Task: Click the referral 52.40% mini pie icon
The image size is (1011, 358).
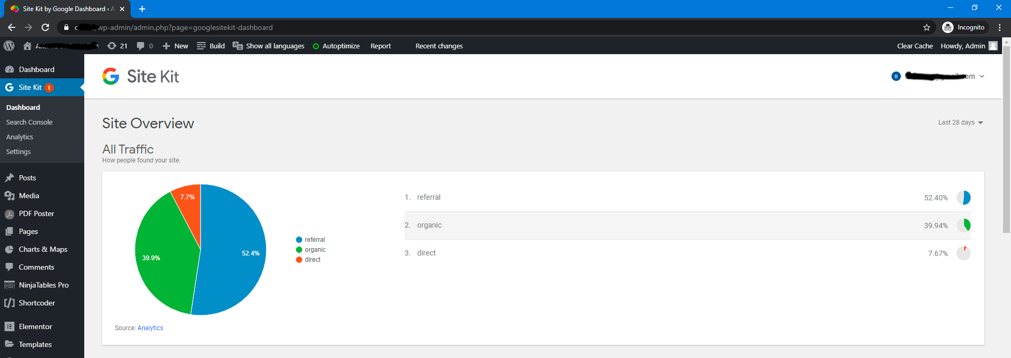Action: click(x=964, y=198)
